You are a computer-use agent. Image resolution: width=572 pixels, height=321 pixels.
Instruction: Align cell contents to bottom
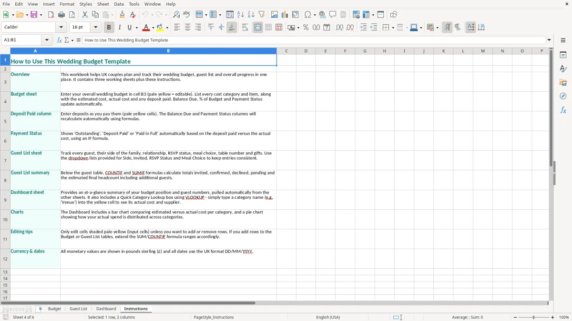tap(232, 28)
